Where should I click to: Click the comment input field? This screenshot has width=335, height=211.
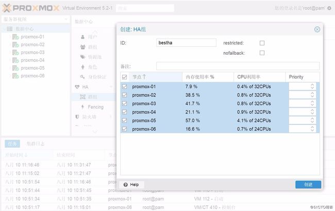238,66
